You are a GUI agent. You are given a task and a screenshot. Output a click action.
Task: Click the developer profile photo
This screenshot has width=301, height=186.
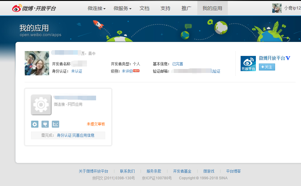coord(37,63)
